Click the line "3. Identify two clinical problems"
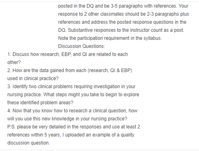Image resolution: width=199 pixels, height=151 pixels. pyautogui.click(x=71, y=87)
